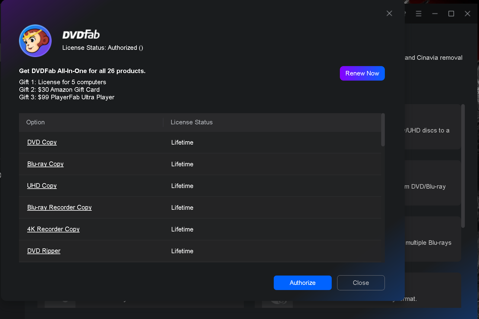Image resolution: width=479 pixels, height=319 pixels.
Task: Maximize the DVDFab main window
Action: 451,14
